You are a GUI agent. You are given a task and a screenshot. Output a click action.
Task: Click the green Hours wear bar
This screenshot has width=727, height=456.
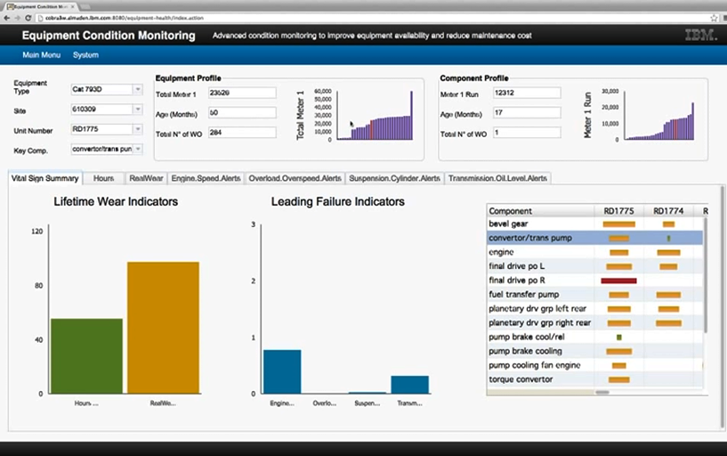(x=86, y=355)
